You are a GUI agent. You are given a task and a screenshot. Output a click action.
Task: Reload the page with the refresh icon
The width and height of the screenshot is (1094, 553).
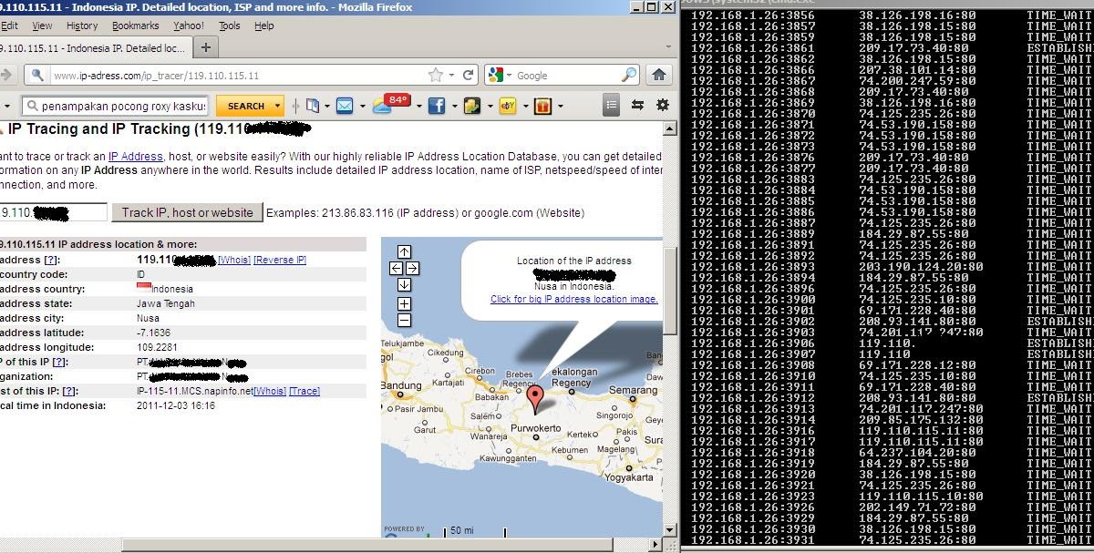469,76
